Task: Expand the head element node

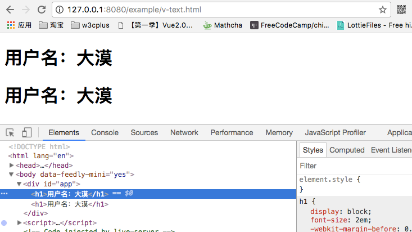Action: point(11,165)
